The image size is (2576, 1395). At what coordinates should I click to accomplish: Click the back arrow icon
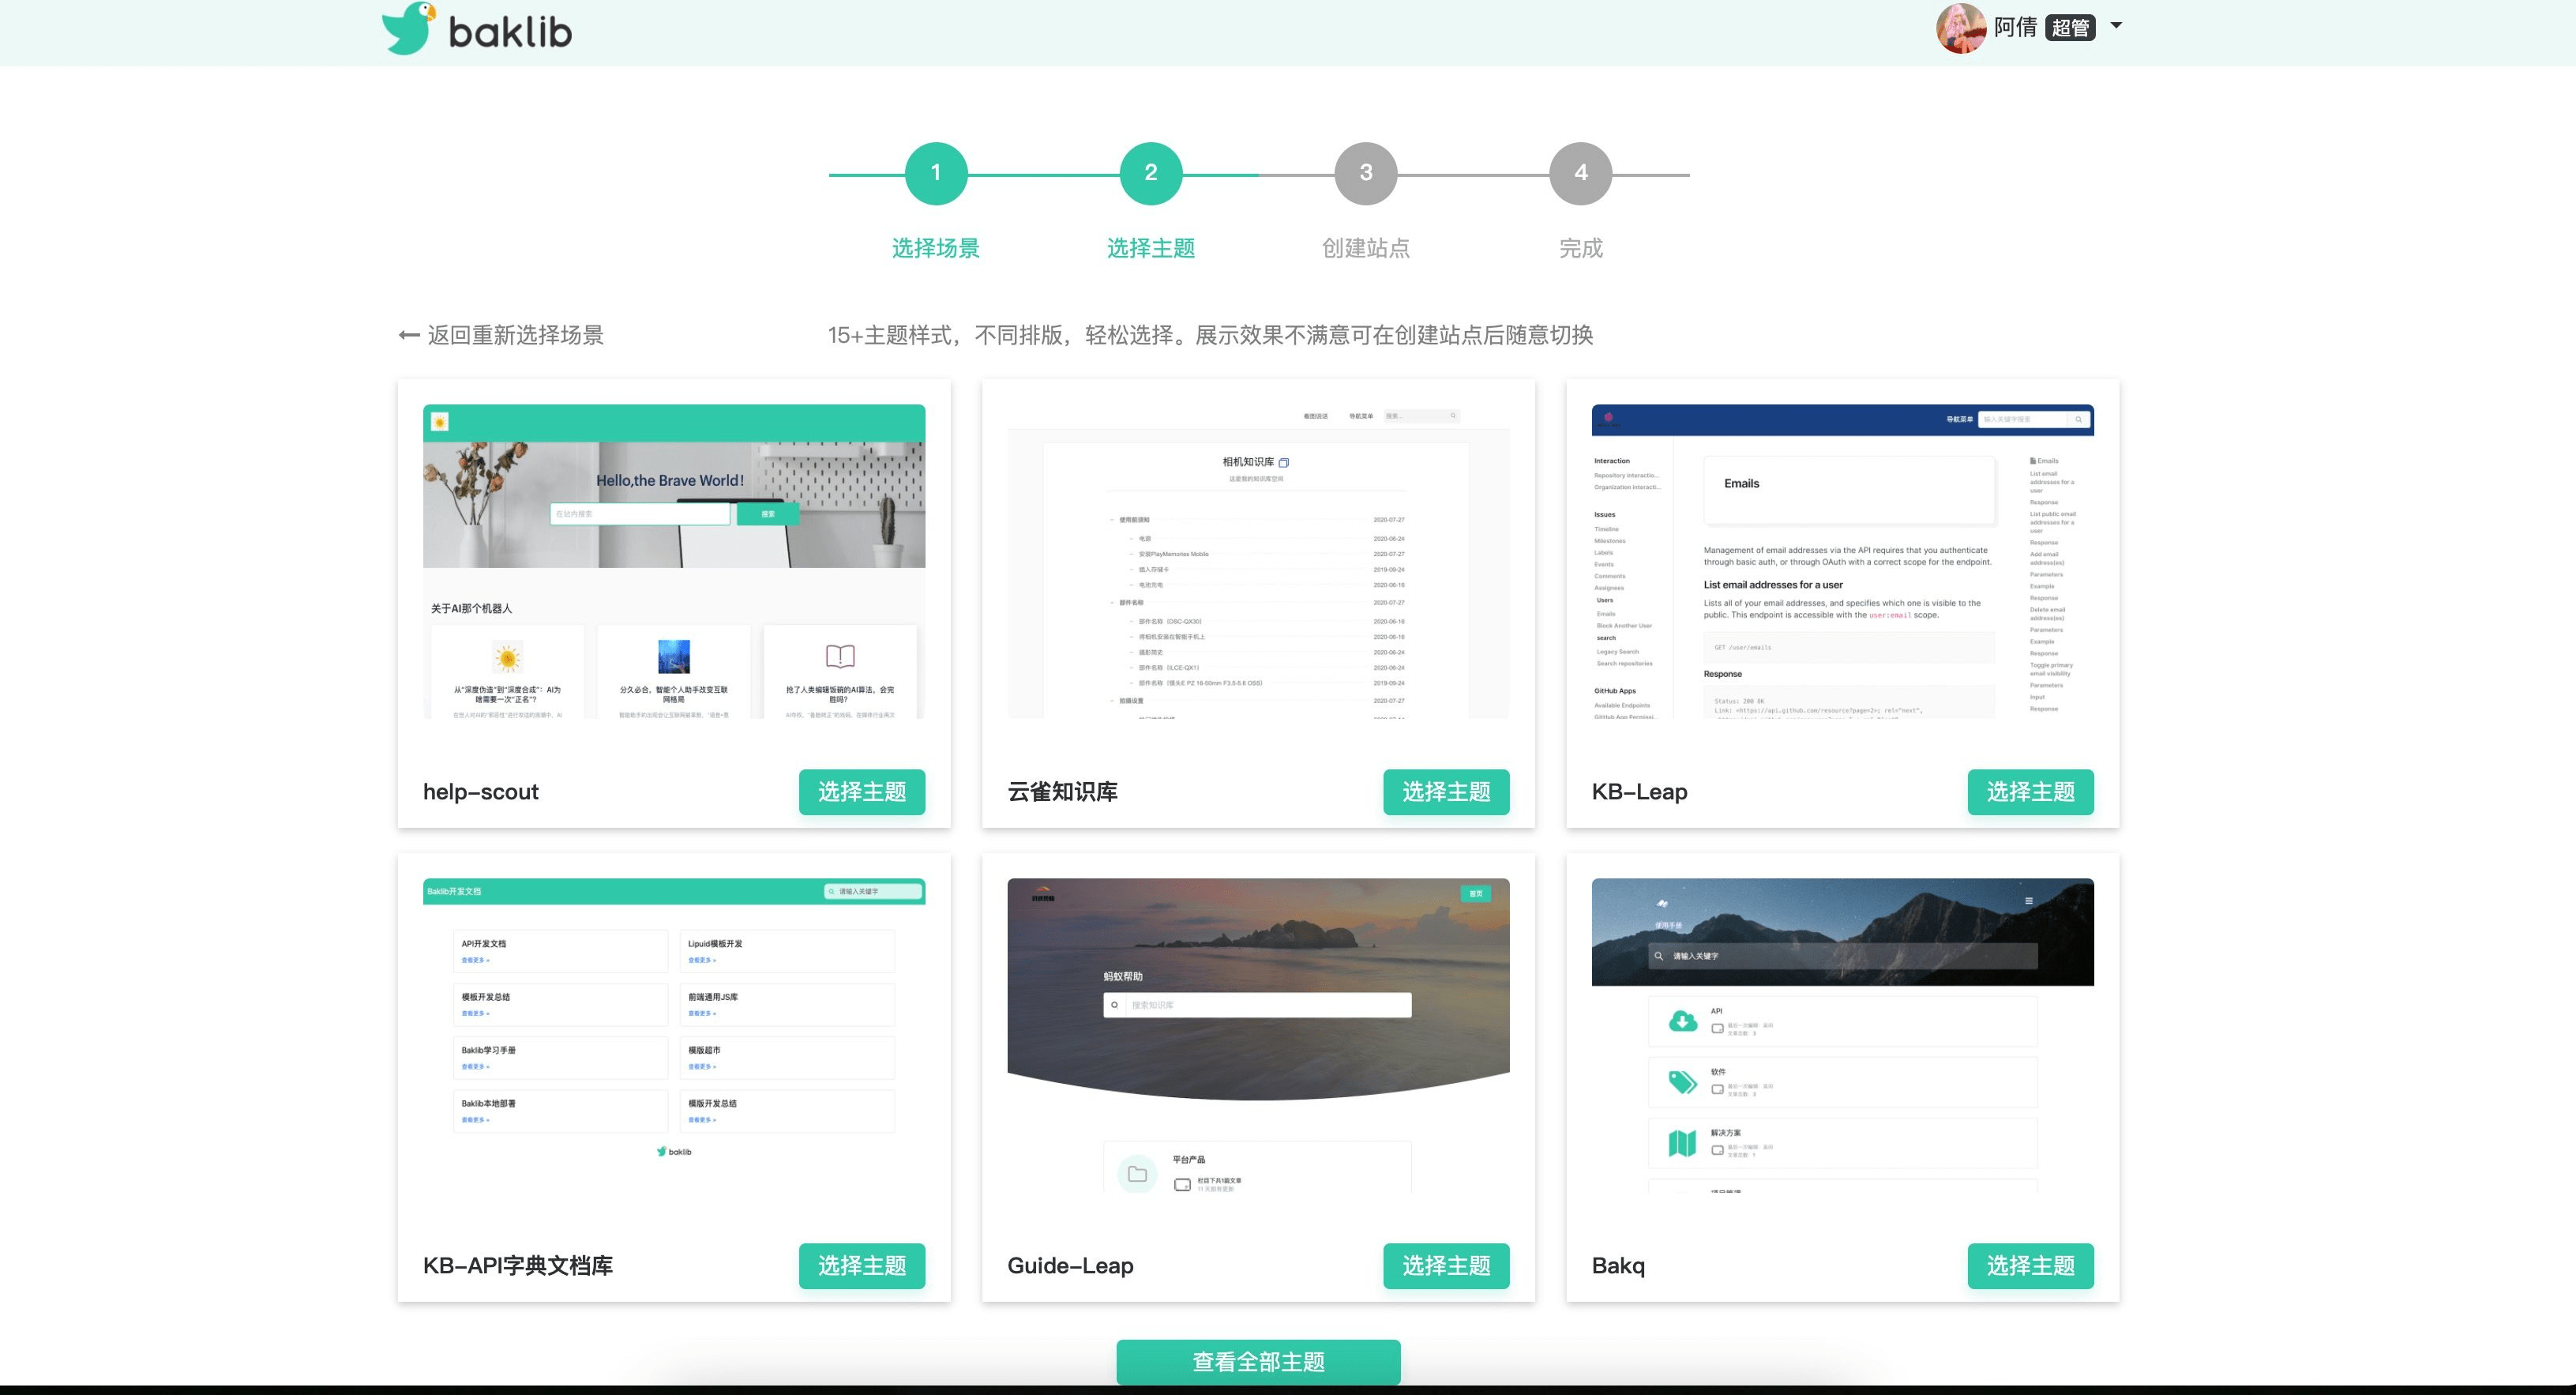[409, 335]
